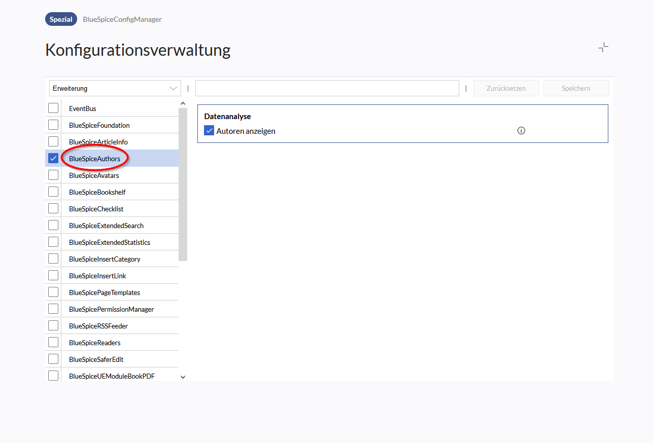The width and height of the screenshot is (654, 443).
Task: Select the BlueSpiceExtendedSearch row label
Action: click(107, 226)
